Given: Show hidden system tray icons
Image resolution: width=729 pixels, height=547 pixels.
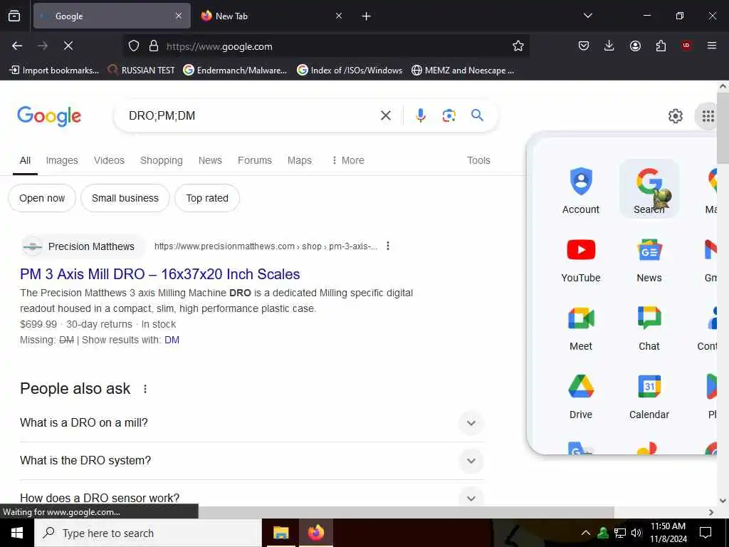Looking at the screenshot, I should pos(586,533).
